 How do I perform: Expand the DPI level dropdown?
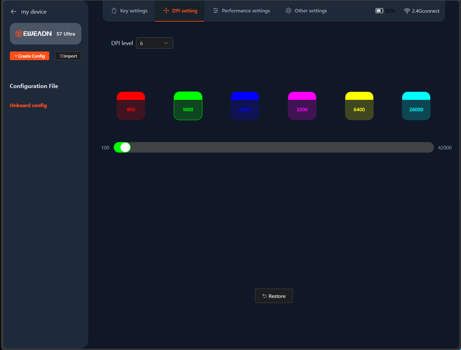pos(154,43)
